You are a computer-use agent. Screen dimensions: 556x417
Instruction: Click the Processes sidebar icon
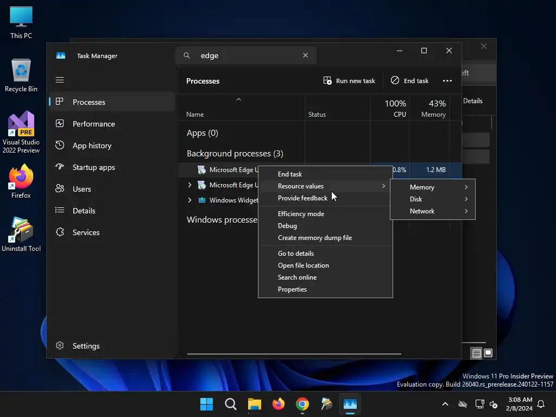click(60, 102)
